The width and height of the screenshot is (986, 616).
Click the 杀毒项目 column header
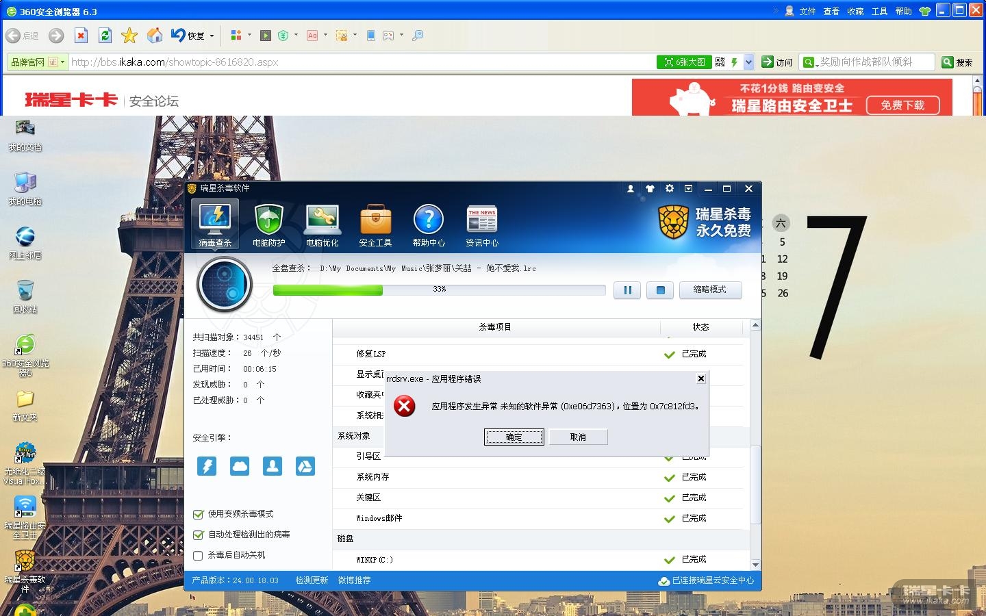pos(495,327)
